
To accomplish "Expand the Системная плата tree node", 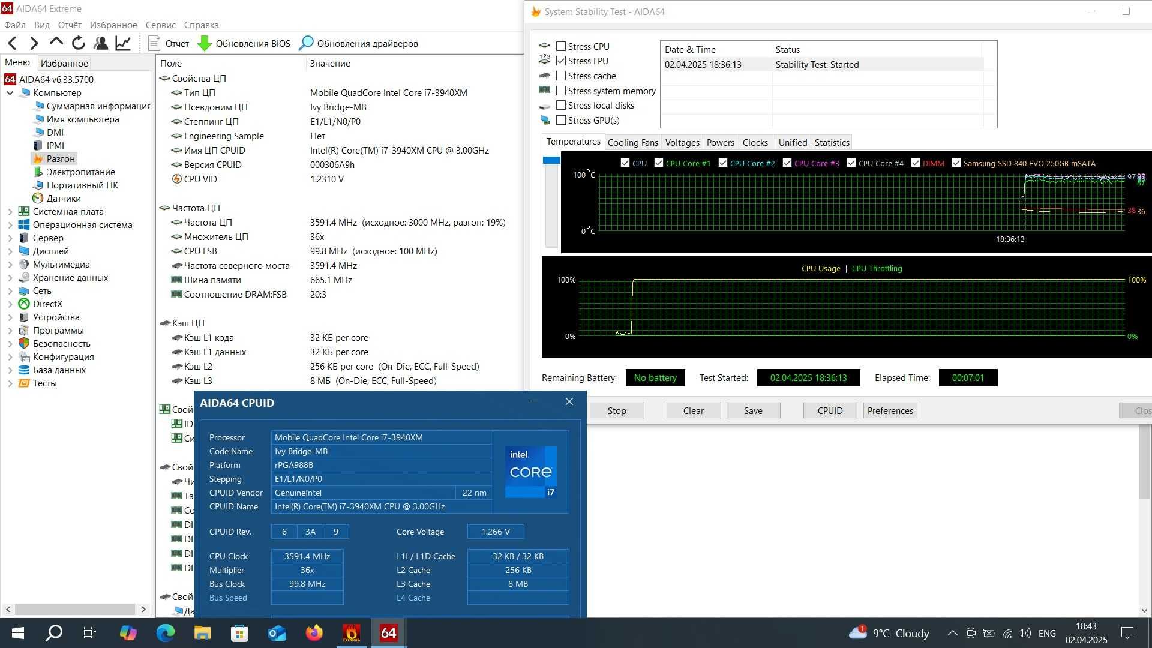I will tap(10, 211).
